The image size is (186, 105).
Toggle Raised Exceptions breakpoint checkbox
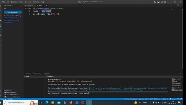(5, 92)
